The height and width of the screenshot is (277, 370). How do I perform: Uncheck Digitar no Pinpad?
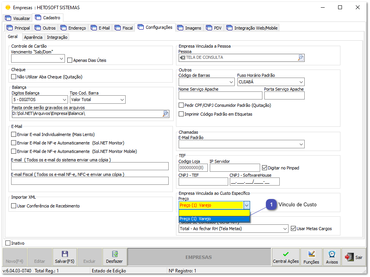[264, 168]
